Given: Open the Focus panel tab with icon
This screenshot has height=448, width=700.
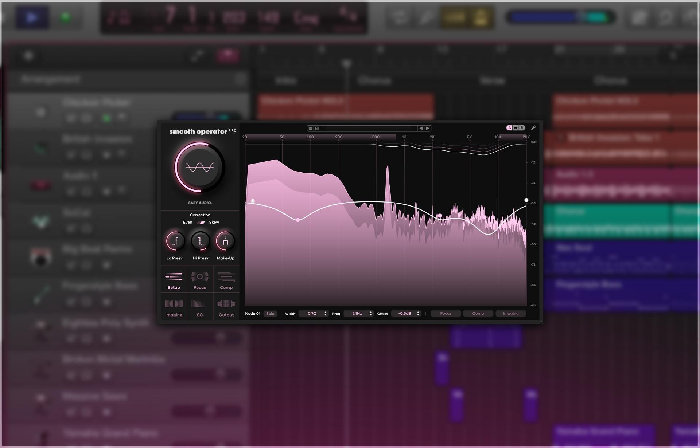Looking at the screenshot, I should (x=200, y=280).
